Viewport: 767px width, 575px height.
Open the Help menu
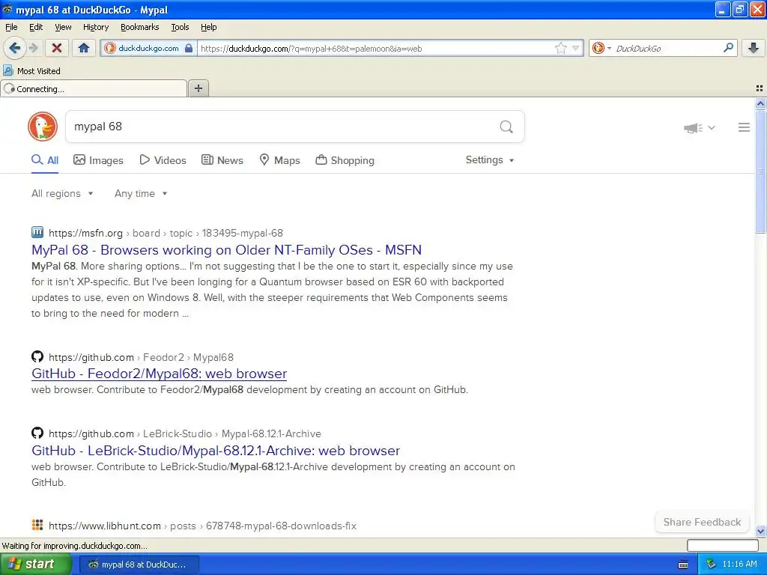pos(208,27)
